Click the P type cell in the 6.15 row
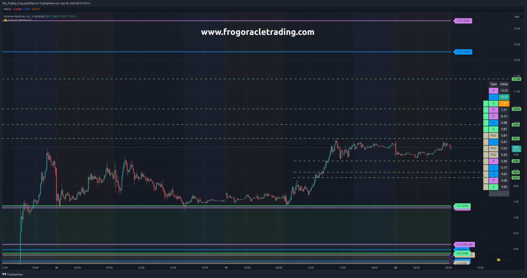This screenshot has height=278, width=527. (x=493, y=116)
